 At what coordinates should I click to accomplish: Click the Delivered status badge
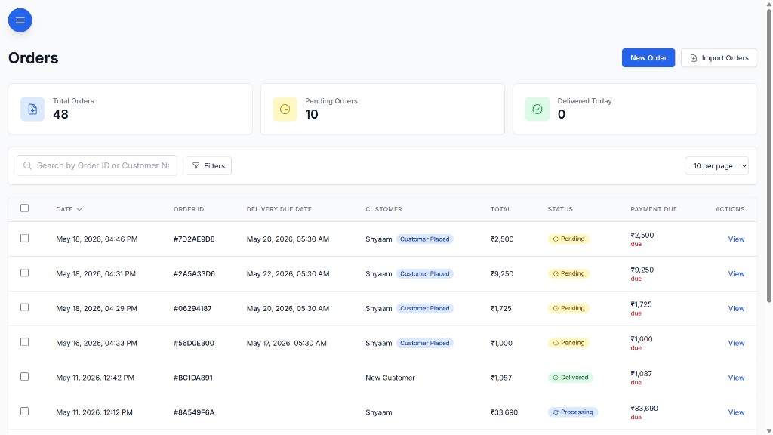tap(571, 378)
